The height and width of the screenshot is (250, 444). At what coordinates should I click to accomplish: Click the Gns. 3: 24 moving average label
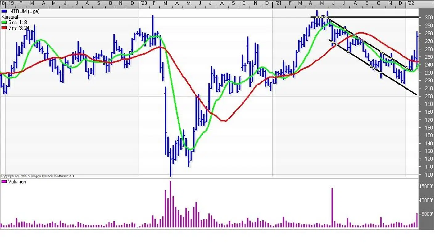tap(18, 28)
